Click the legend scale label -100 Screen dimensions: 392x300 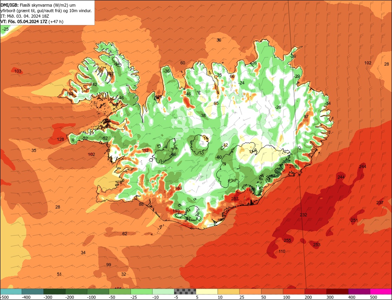tap(91, 297)
